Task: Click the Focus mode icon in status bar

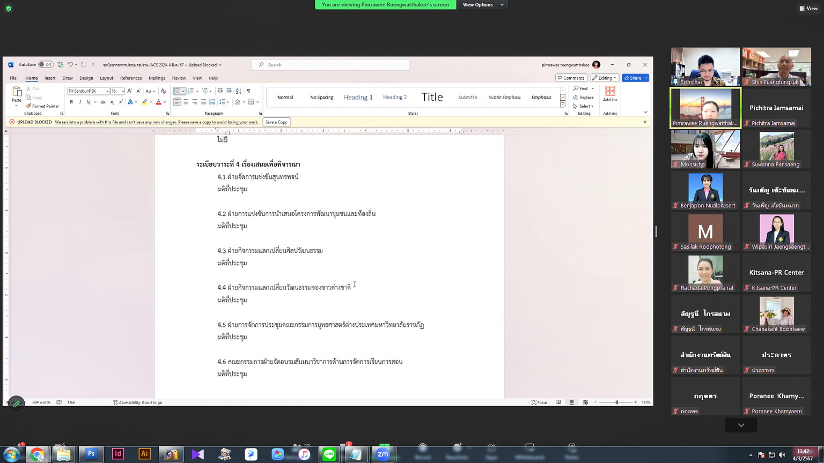Action: (x=540, y=402)
